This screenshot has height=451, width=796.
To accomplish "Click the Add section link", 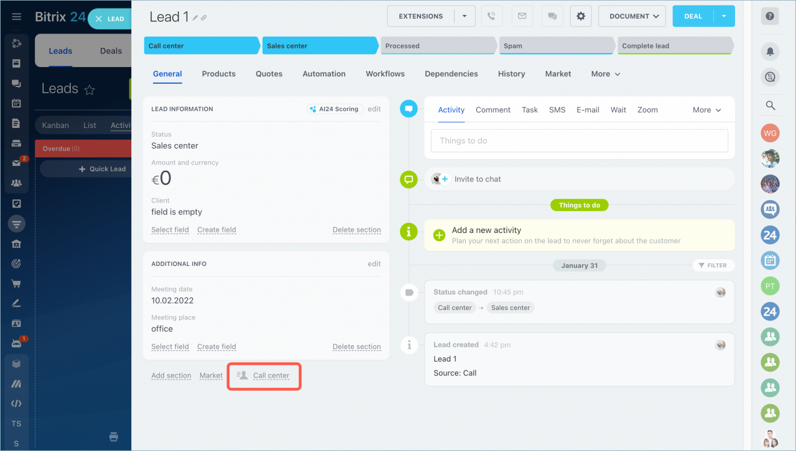I will [171, 375].
